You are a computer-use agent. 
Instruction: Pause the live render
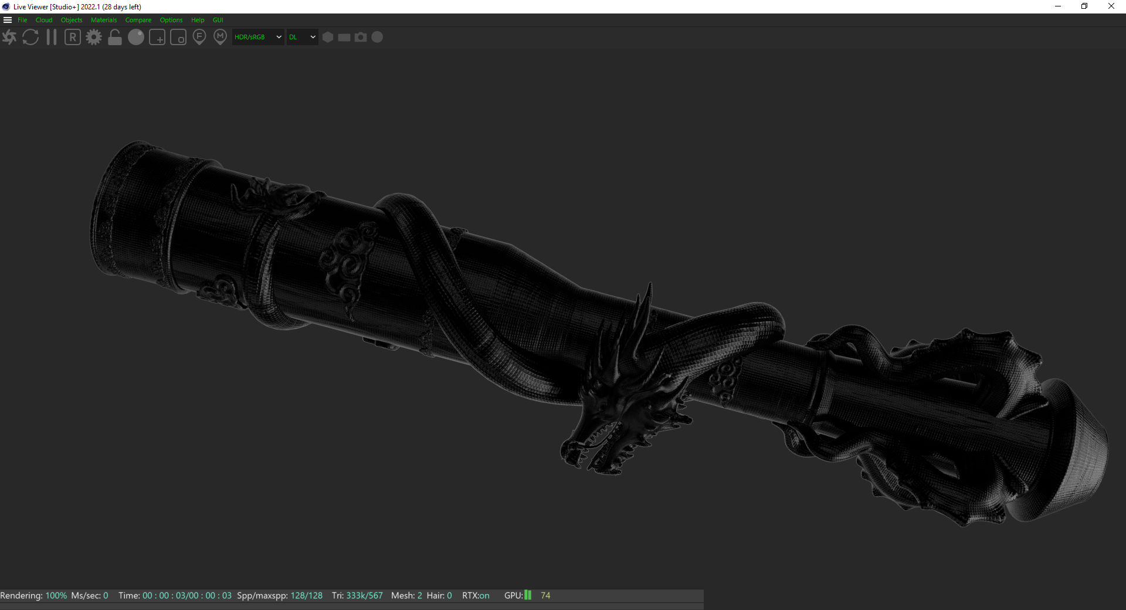(52, 38)
